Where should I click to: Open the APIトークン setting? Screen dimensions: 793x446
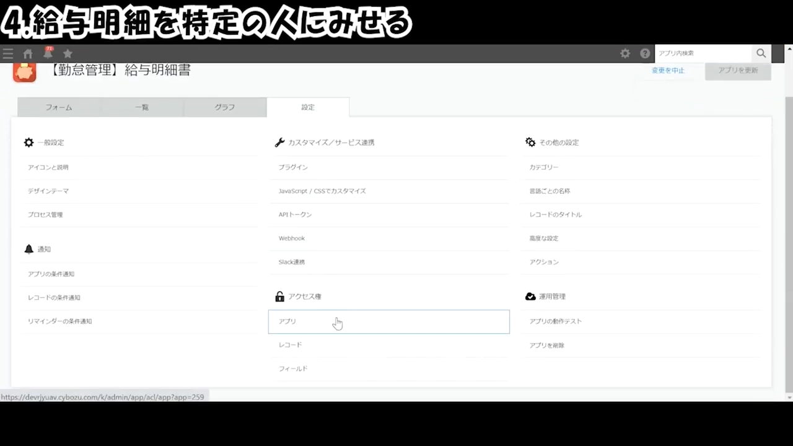tap(295, 215)
